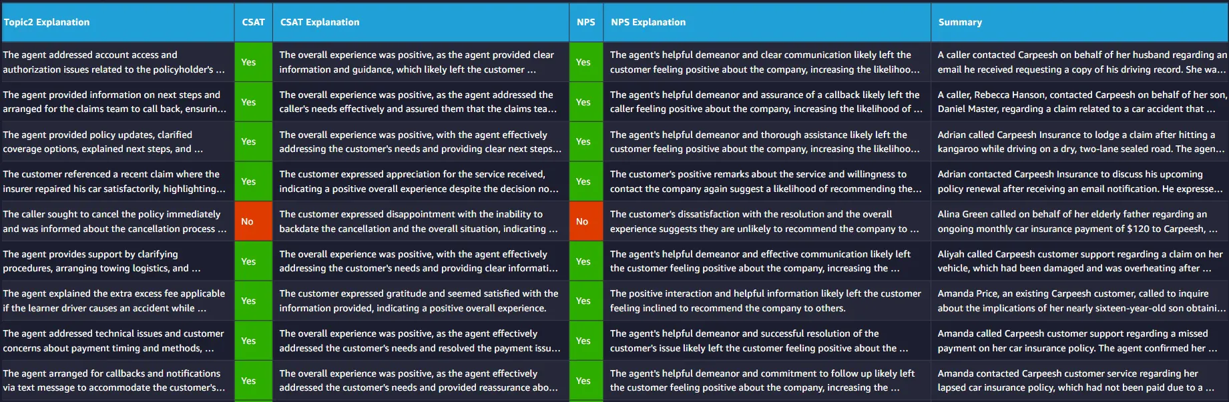Click green CSAT Yes in kangaroo claim row
This screenshot has width=1229, height=402.
click(x=253, y=141)
